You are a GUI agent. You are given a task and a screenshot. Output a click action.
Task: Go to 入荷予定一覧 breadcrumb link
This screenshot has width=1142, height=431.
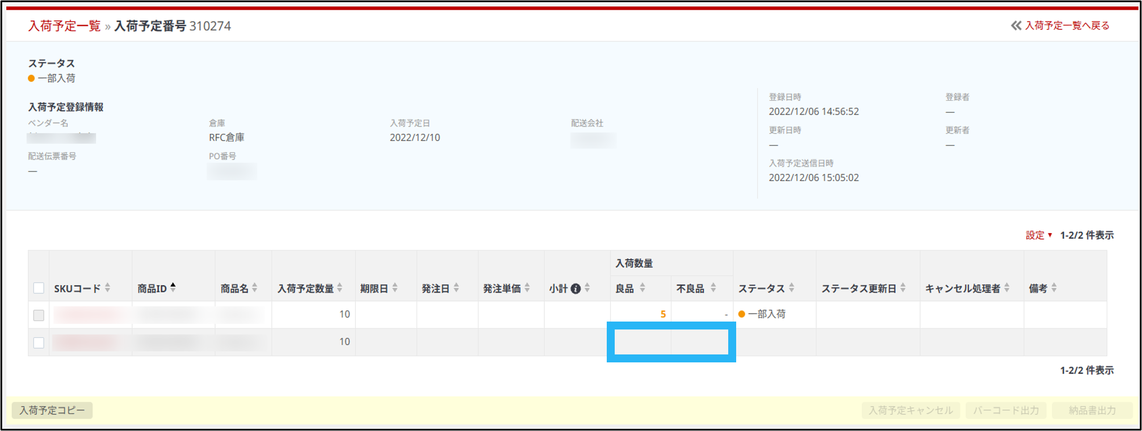click(64, 26)
